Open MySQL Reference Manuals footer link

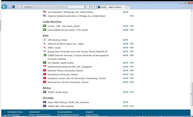coord(68,115)
